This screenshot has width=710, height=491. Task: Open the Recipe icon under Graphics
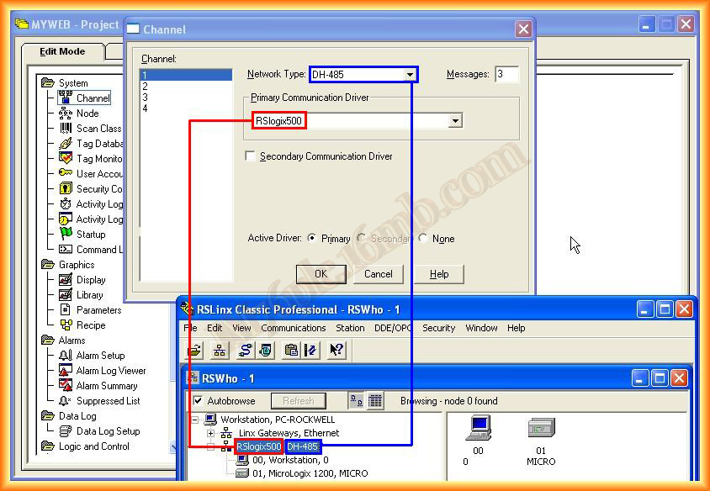[66, 325]
